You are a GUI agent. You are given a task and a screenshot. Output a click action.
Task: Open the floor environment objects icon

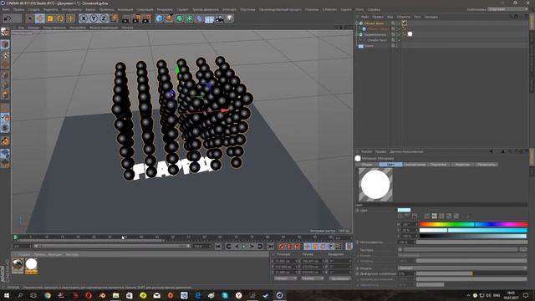[x=209, y=18]
